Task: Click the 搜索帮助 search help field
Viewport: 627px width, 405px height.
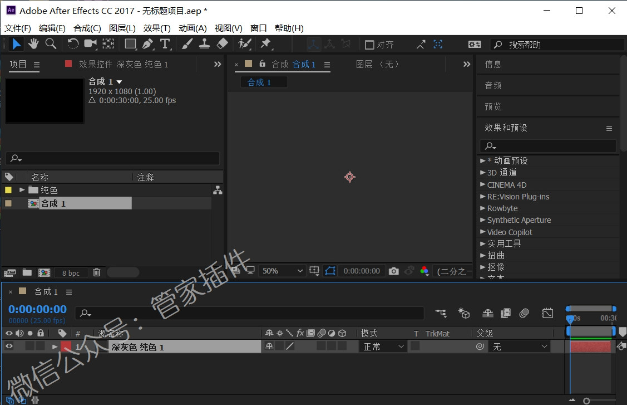Action: [556, 45]
